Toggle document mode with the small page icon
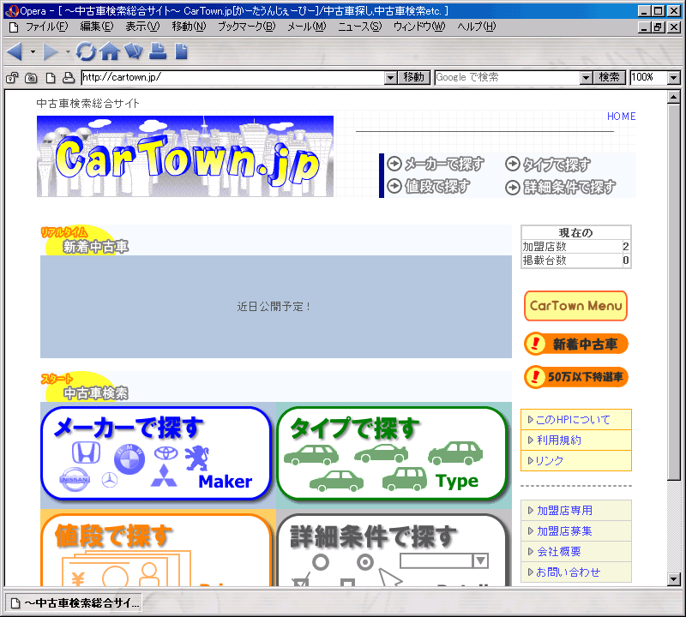Viewport: 686px width, 617px height. pyautogui.click(x=51, y=78)
